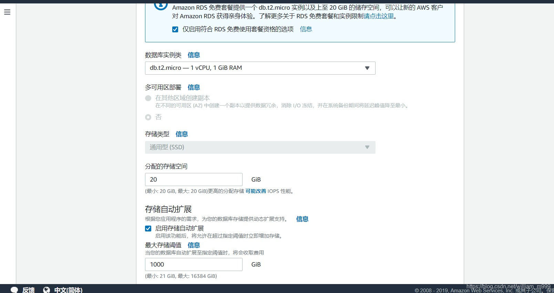Click the maximum storage threshold field 1000
This screenshot has height=293, width=554.
coord(194,264)
